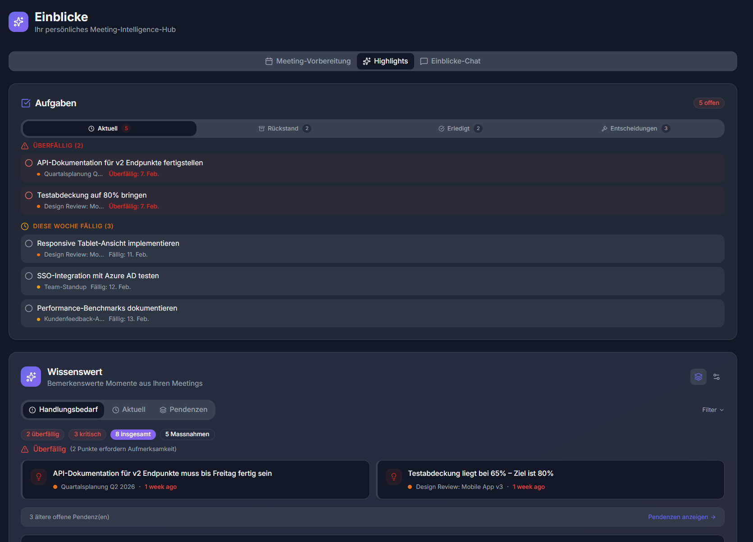Open the Wissenswert settings sliders icon

click(716, 377)
